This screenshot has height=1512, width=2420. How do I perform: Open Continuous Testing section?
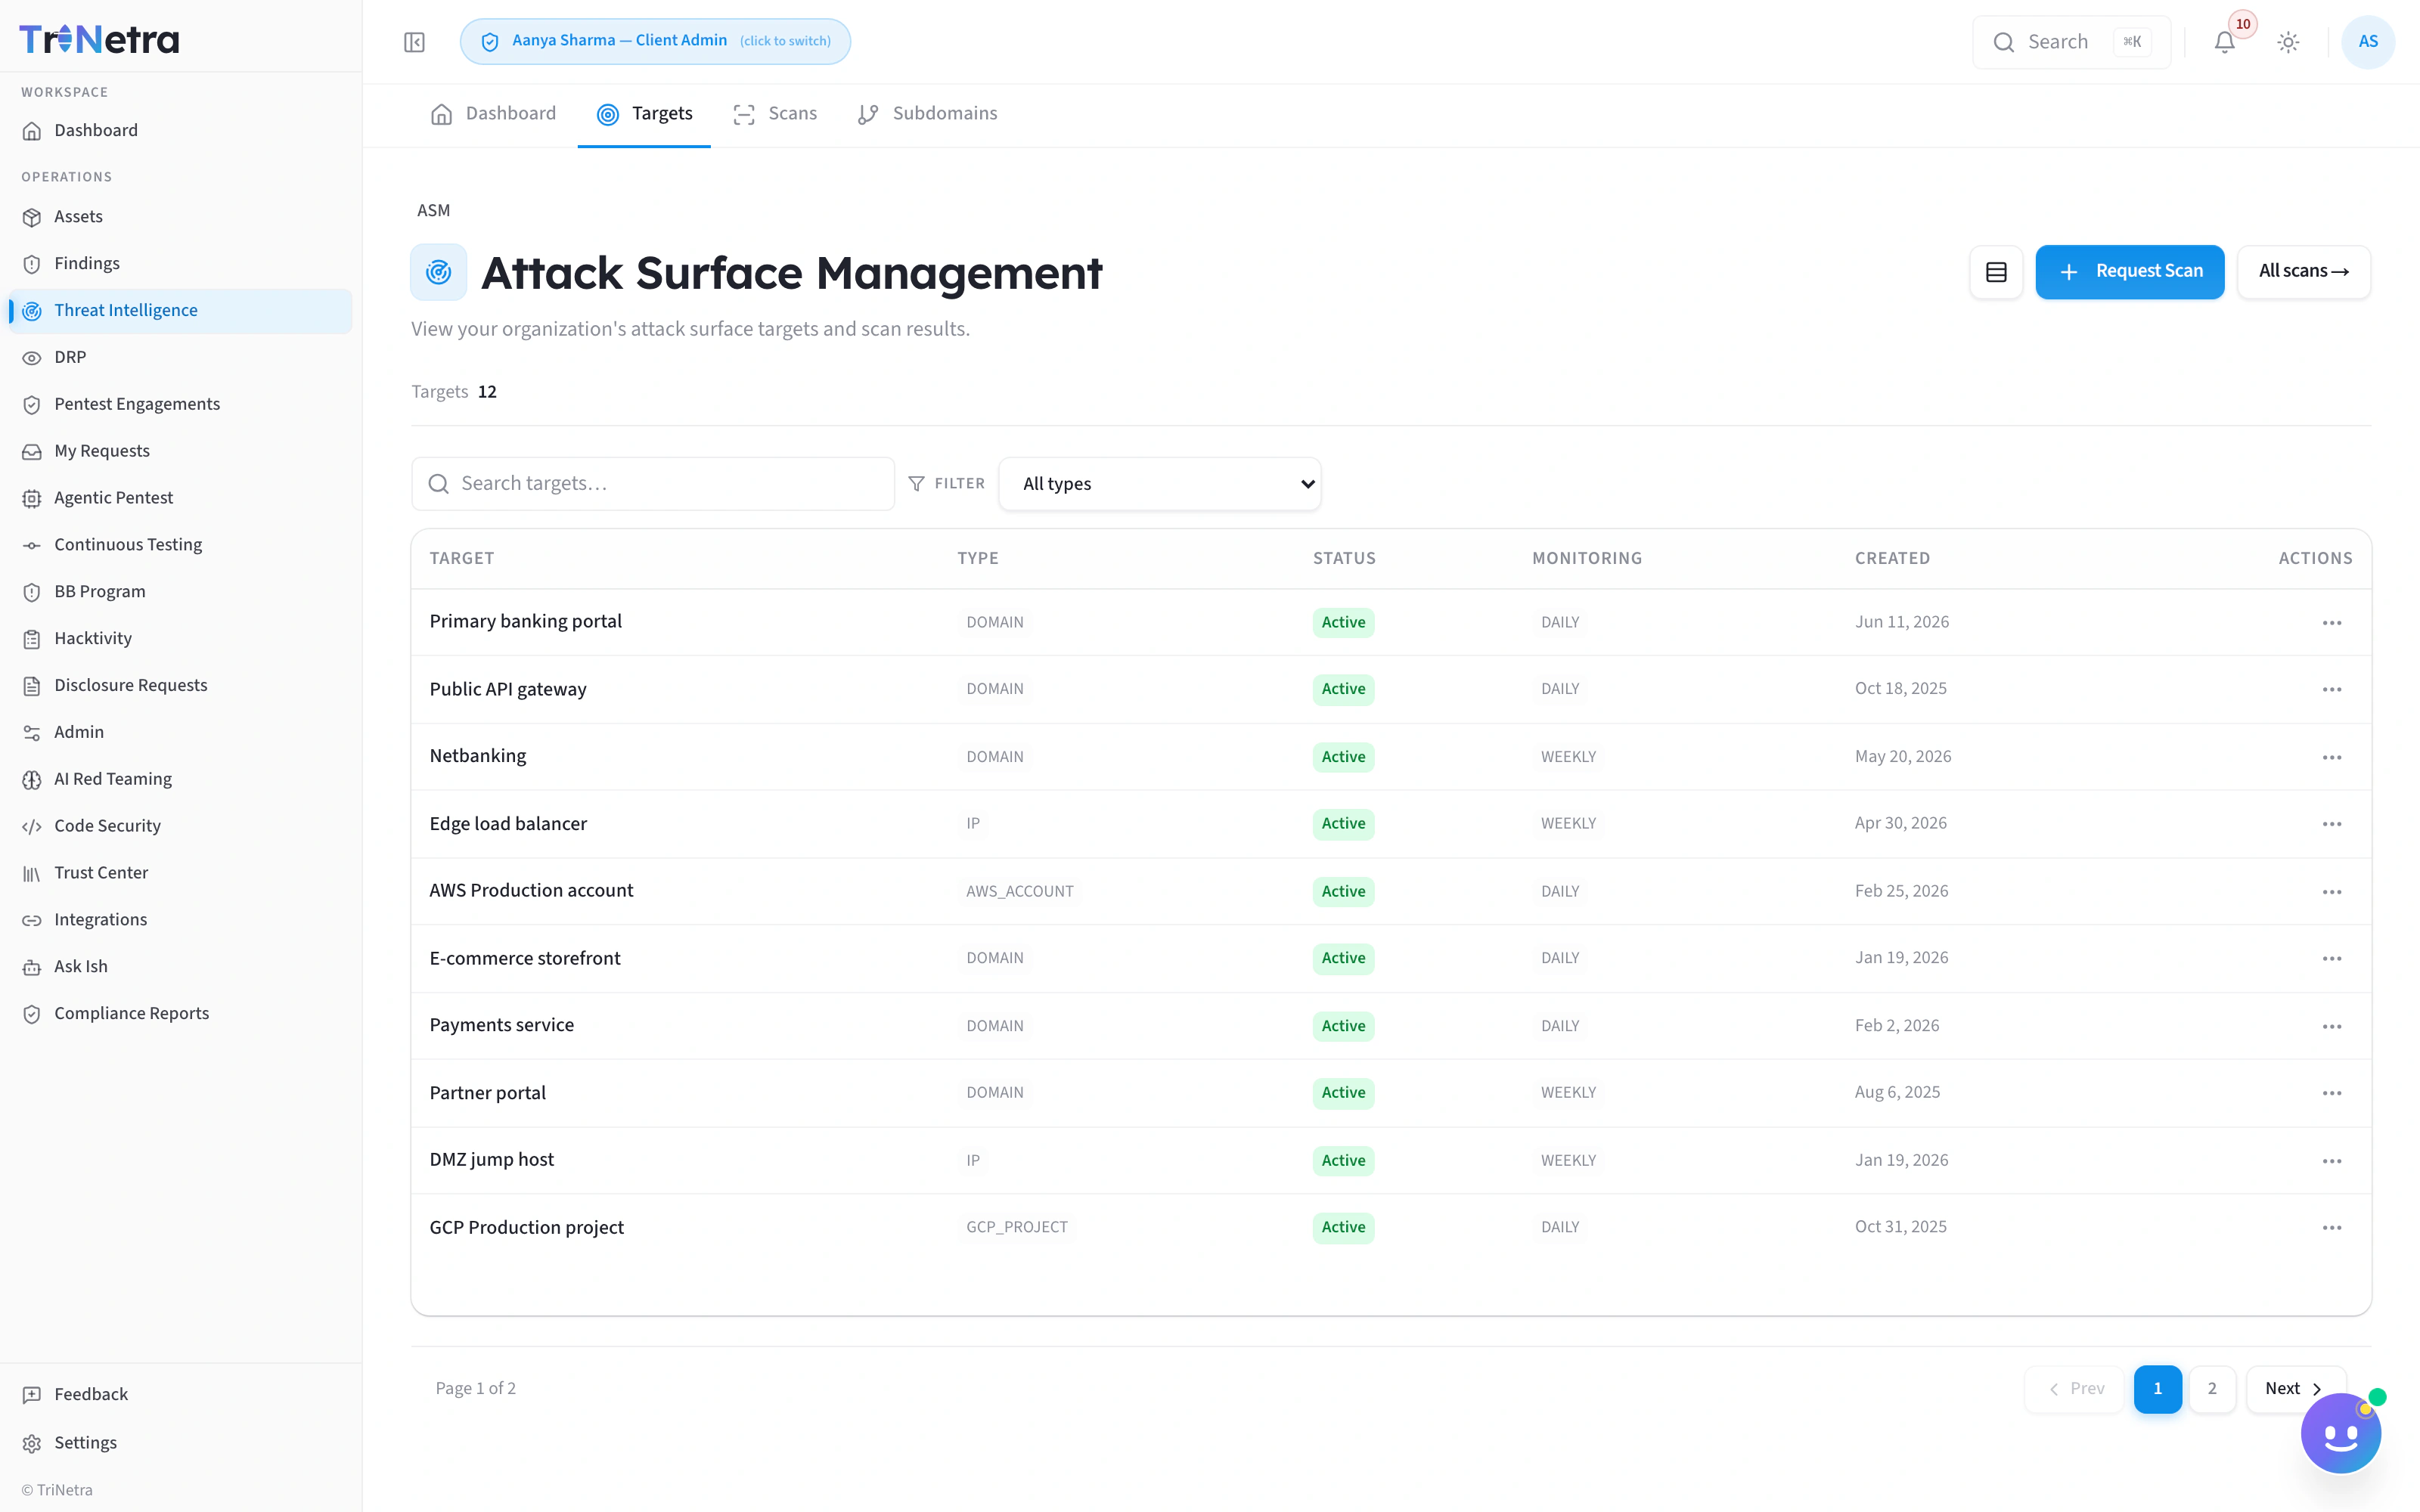(x=180, y=545)
